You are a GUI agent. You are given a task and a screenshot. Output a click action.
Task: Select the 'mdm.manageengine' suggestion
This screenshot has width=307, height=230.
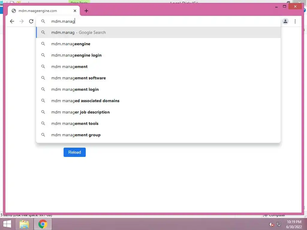158,44
